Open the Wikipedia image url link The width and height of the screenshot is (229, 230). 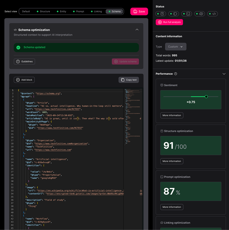tap(81, 190)
